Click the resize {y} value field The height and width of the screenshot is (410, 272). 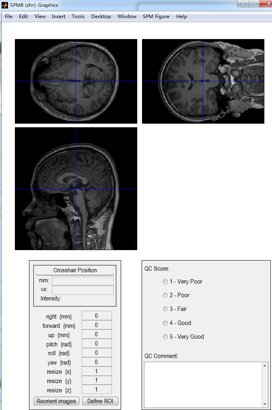pyautogui.click(x=97, y=380)
